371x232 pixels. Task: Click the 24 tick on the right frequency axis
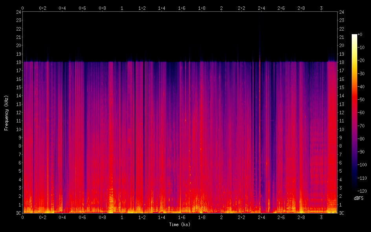pyautogui.click(x=342, y=12)
